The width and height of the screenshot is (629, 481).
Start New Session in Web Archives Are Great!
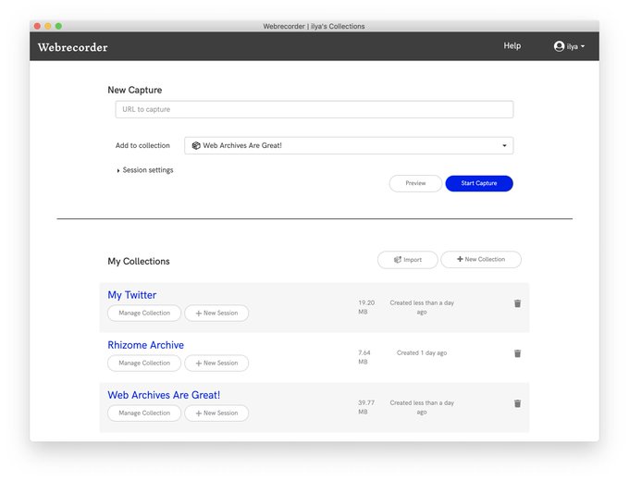[x=216, y=413]
